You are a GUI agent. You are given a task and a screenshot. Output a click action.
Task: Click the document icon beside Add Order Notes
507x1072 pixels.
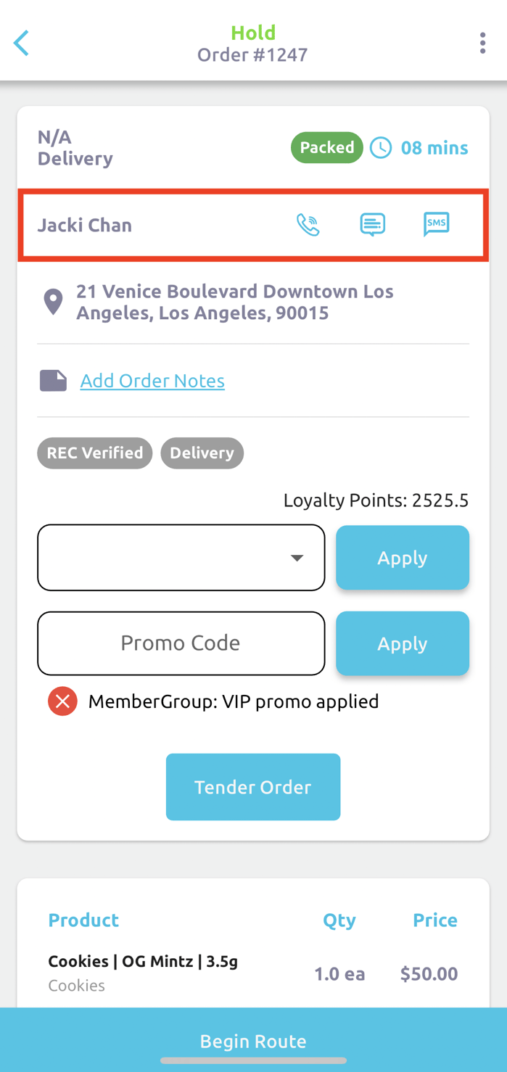(x=51, y=379)
